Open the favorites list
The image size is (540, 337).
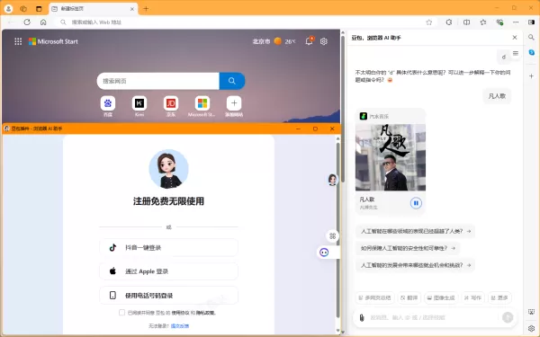point(483,22)
